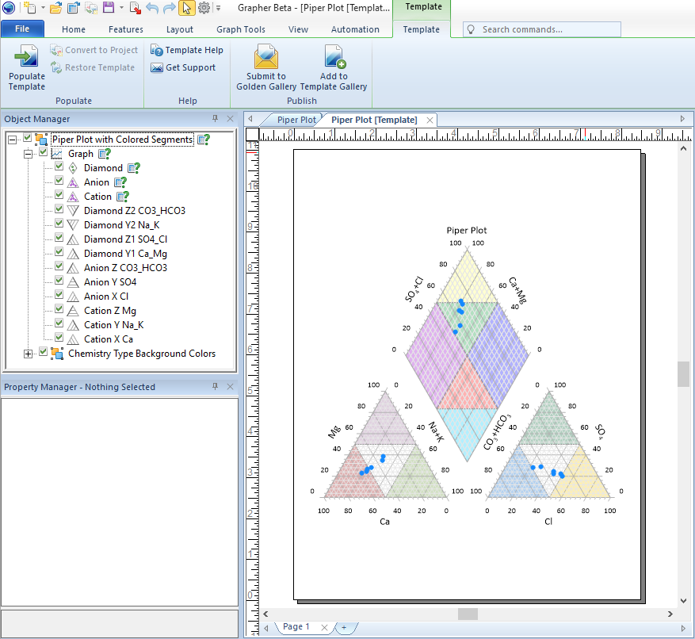Screen dimensions: 695x639
Task: Click the Populate Template icon
Action: click(27, 58)
